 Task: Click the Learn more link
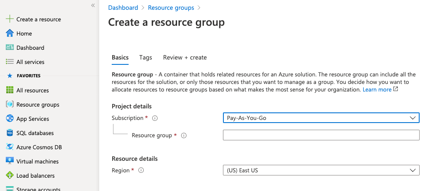tap(377, 90)
